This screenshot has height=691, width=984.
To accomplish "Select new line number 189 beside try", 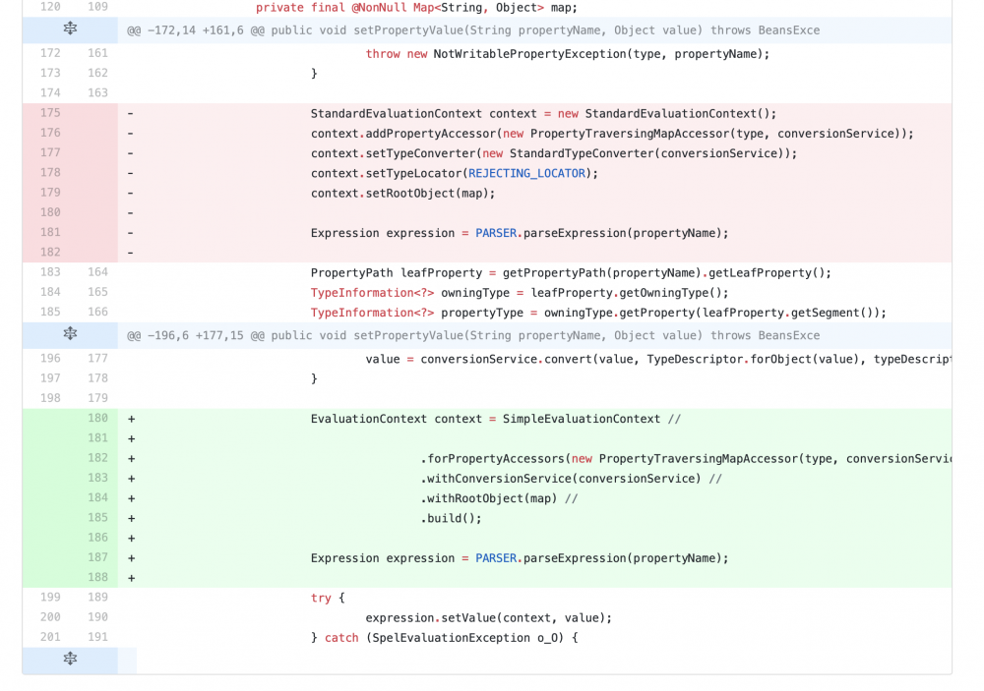I will [97, 598].
